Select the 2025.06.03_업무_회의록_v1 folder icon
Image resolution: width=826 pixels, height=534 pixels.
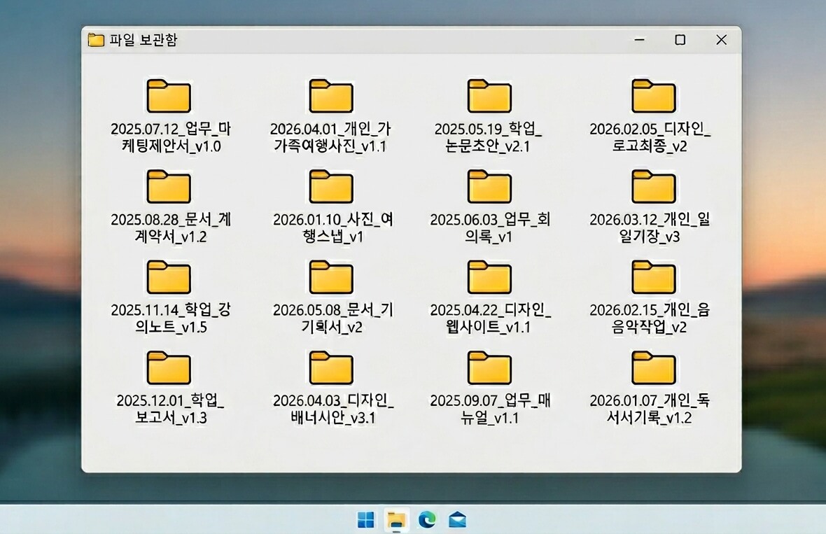coord(489,186)
